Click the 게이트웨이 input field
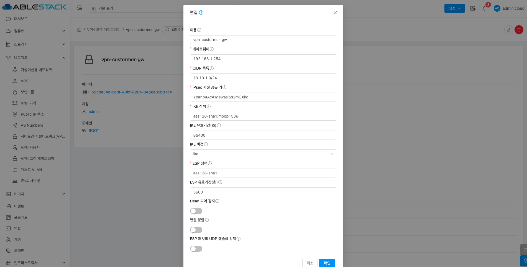 pos(263,59)
